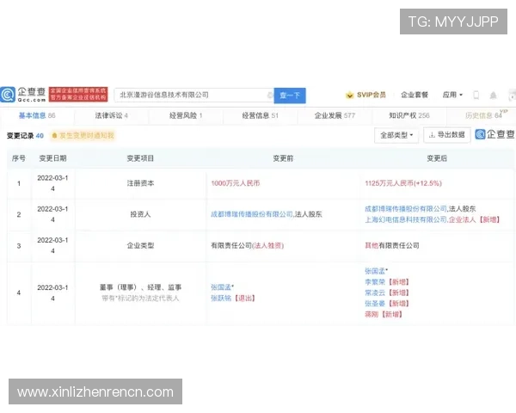The height and width of the screenshot is (413, 516).
Task: Click the mobile phone icon in the header
Action: 476,96
